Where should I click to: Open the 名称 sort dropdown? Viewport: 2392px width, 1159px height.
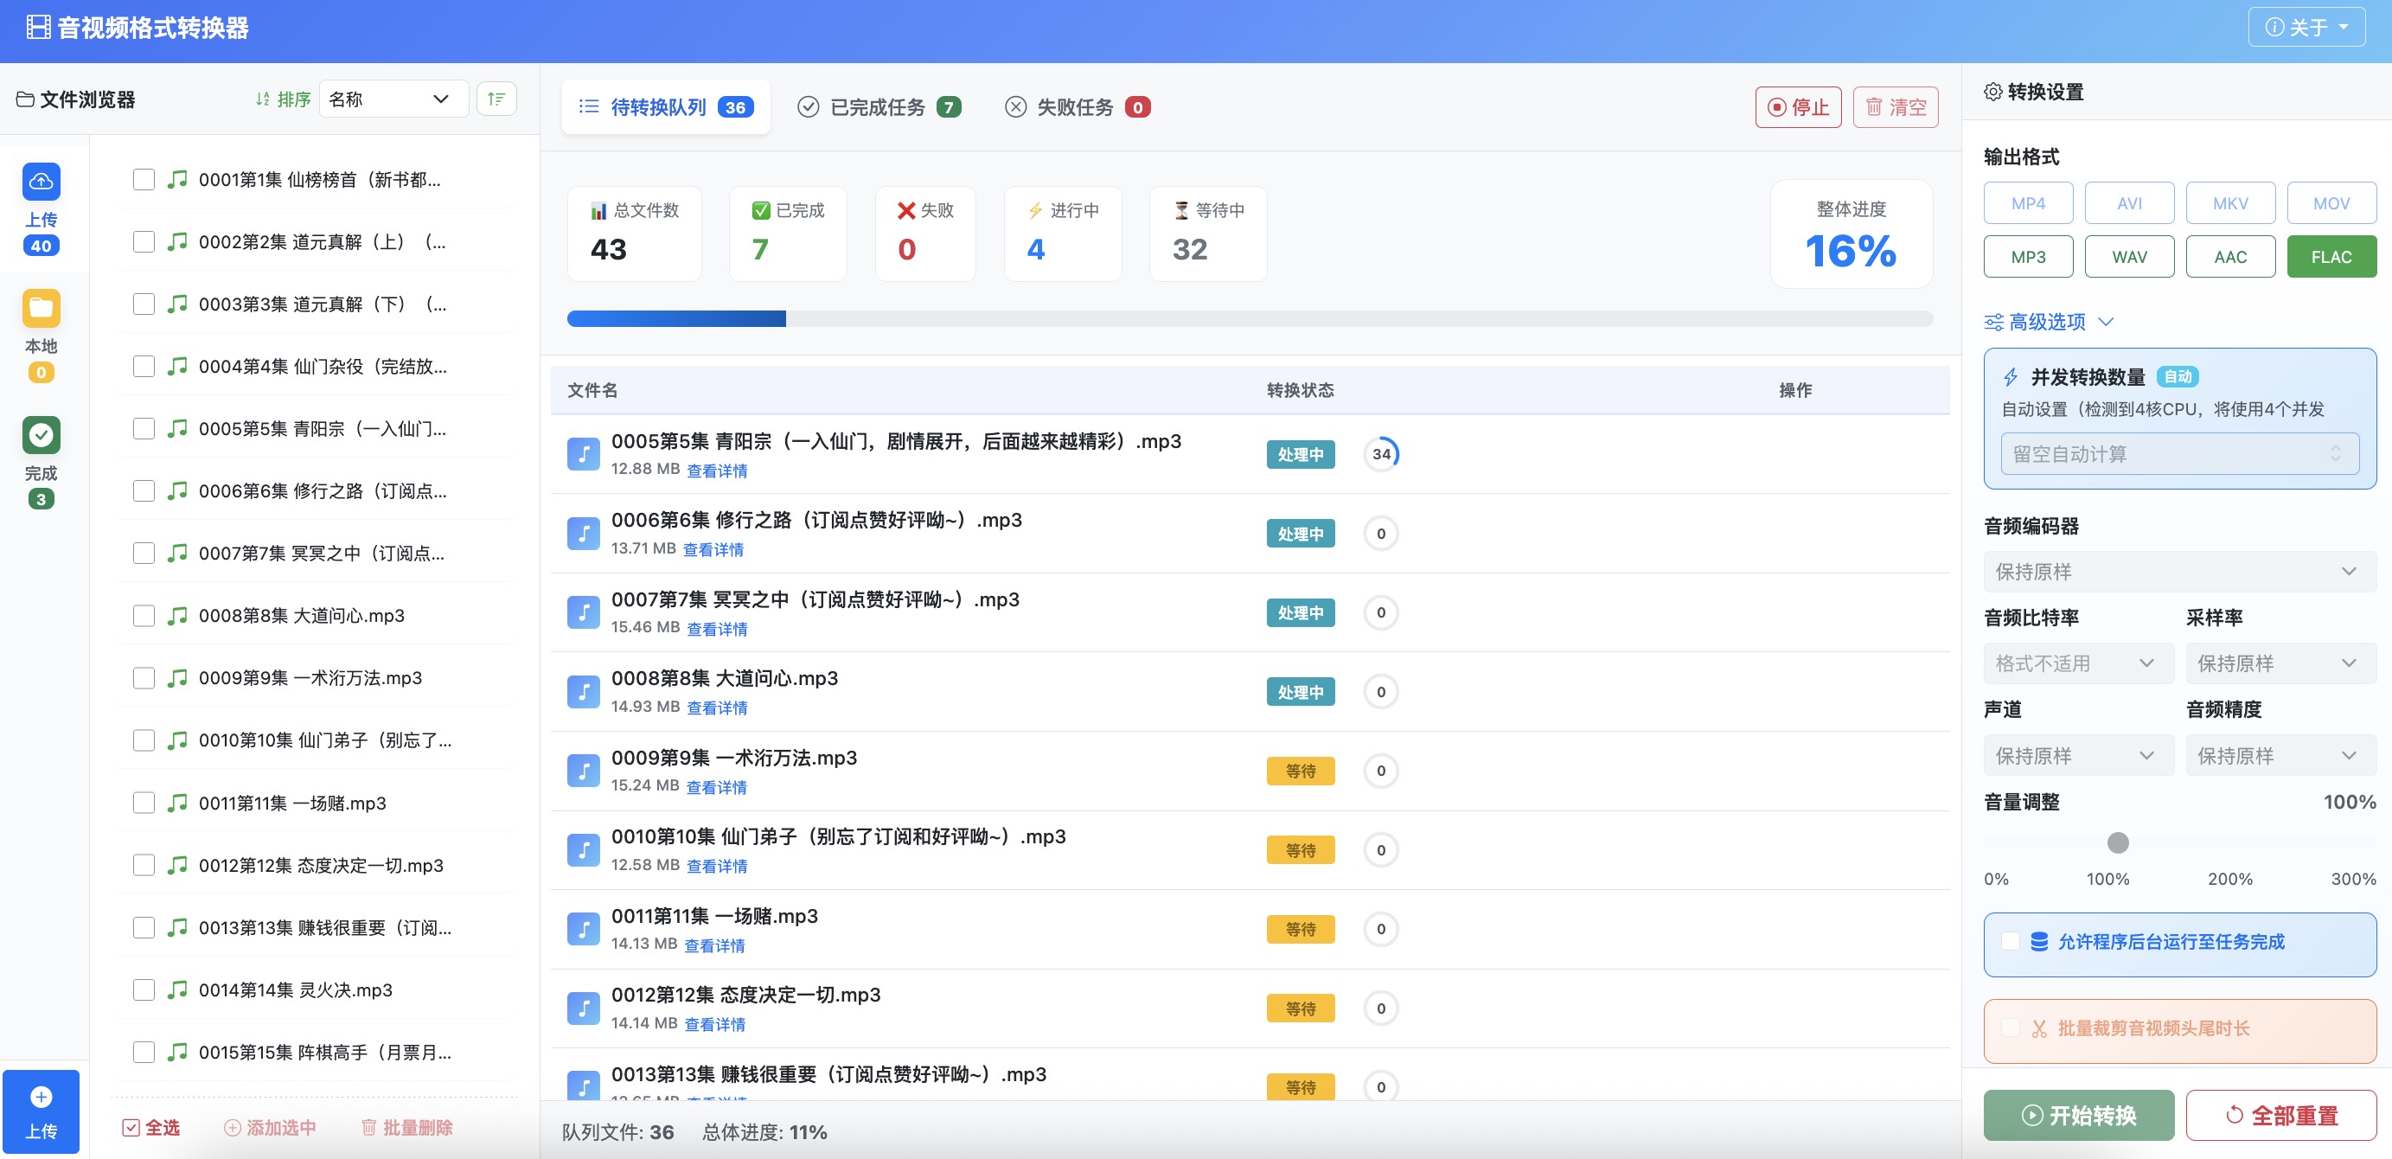pyautogui.click(x=392, y=99)
